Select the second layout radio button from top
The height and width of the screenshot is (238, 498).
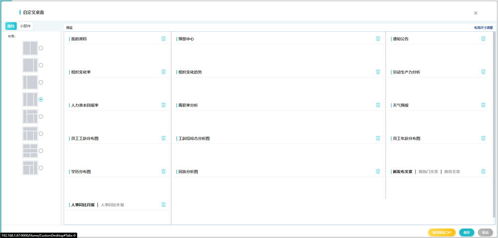point(41,65)
